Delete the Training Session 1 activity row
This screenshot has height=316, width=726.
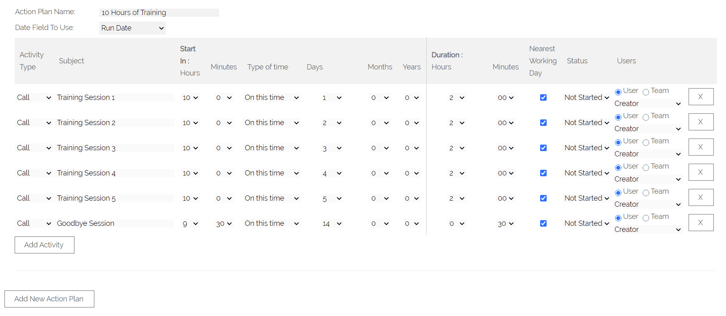pos(700,97)
